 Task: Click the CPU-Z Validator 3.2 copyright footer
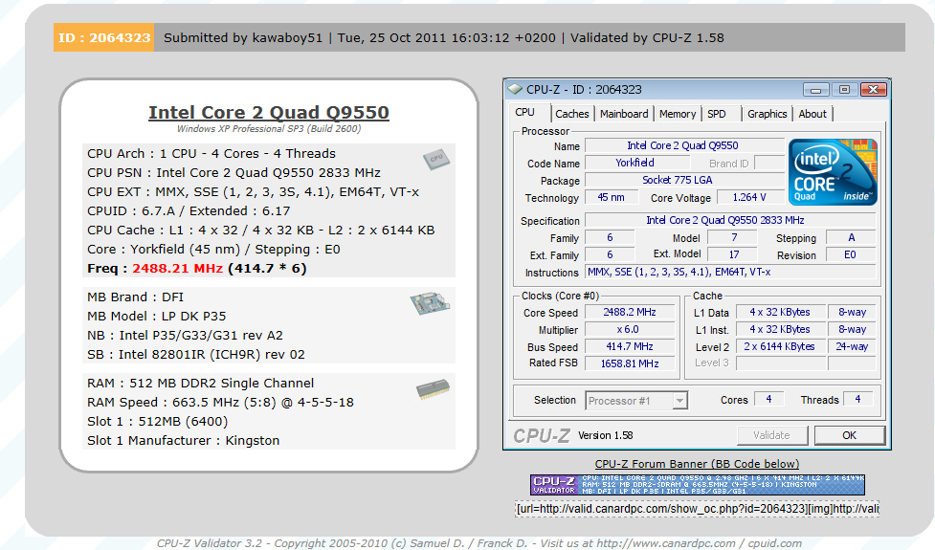tap(479, 543)
